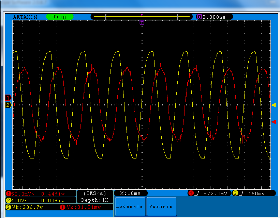Click the 5KS/s sample rate readout
280x218 pixels.
point(95,193)
